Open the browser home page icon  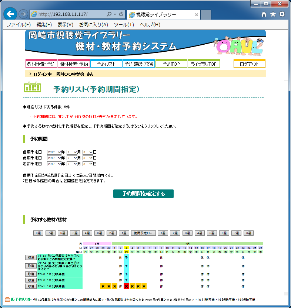pyautogui.click(x=264, y=14)
